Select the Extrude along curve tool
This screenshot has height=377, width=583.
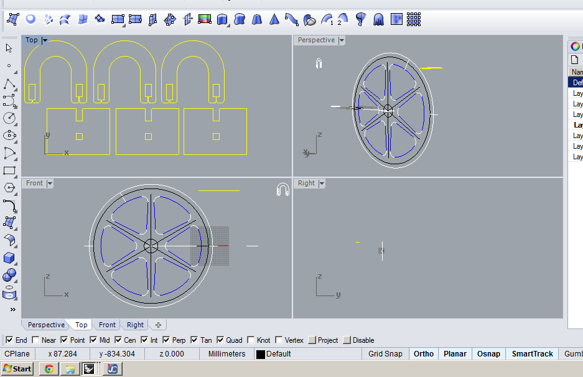tap(240, 19)
